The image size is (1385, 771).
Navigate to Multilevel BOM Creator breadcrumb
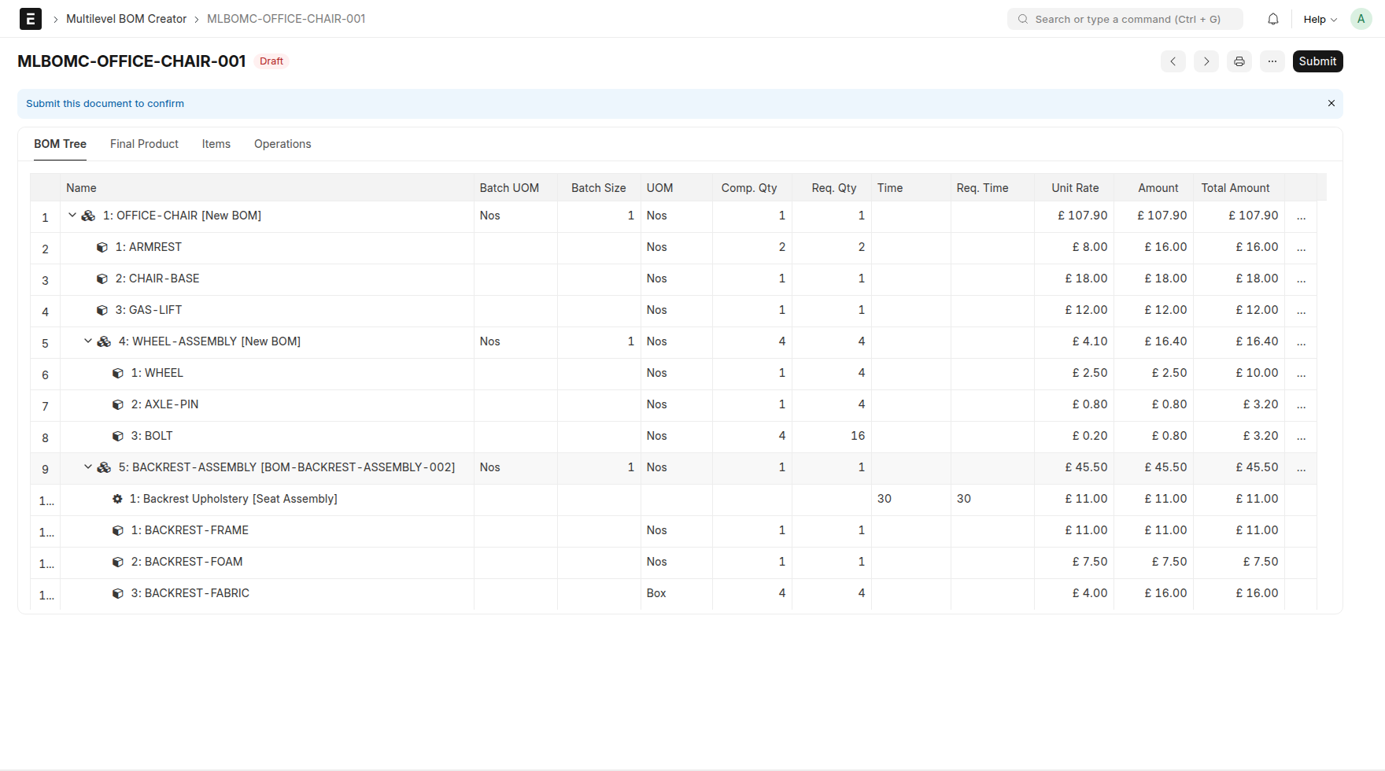coord(126,19)
